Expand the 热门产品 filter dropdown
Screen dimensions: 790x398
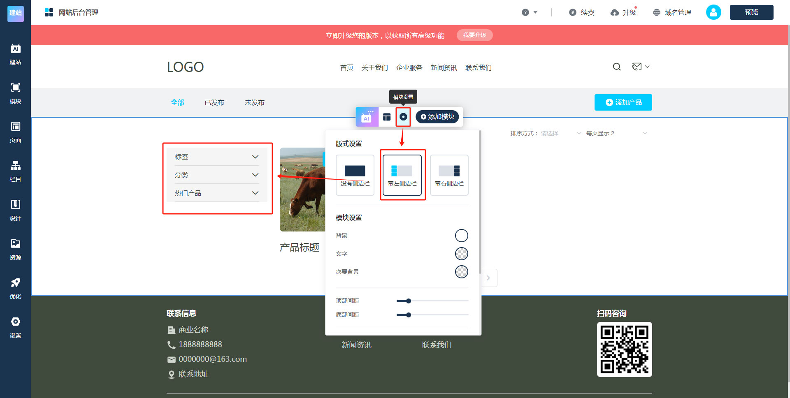point(217,193)
